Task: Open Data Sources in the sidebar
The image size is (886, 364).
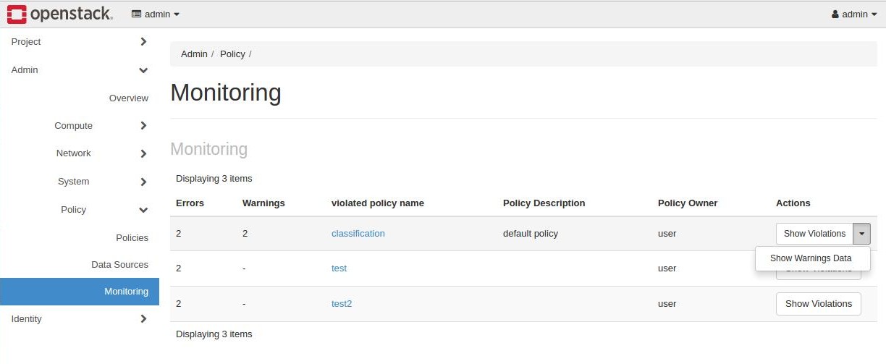Action: click(x=119, y=265)
